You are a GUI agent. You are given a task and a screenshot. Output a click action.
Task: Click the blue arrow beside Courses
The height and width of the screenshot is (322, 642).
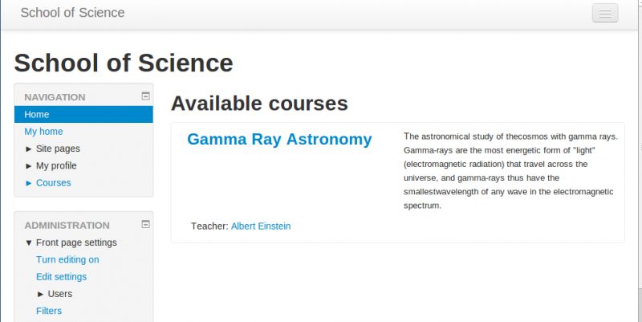click(x=29, y=182)
